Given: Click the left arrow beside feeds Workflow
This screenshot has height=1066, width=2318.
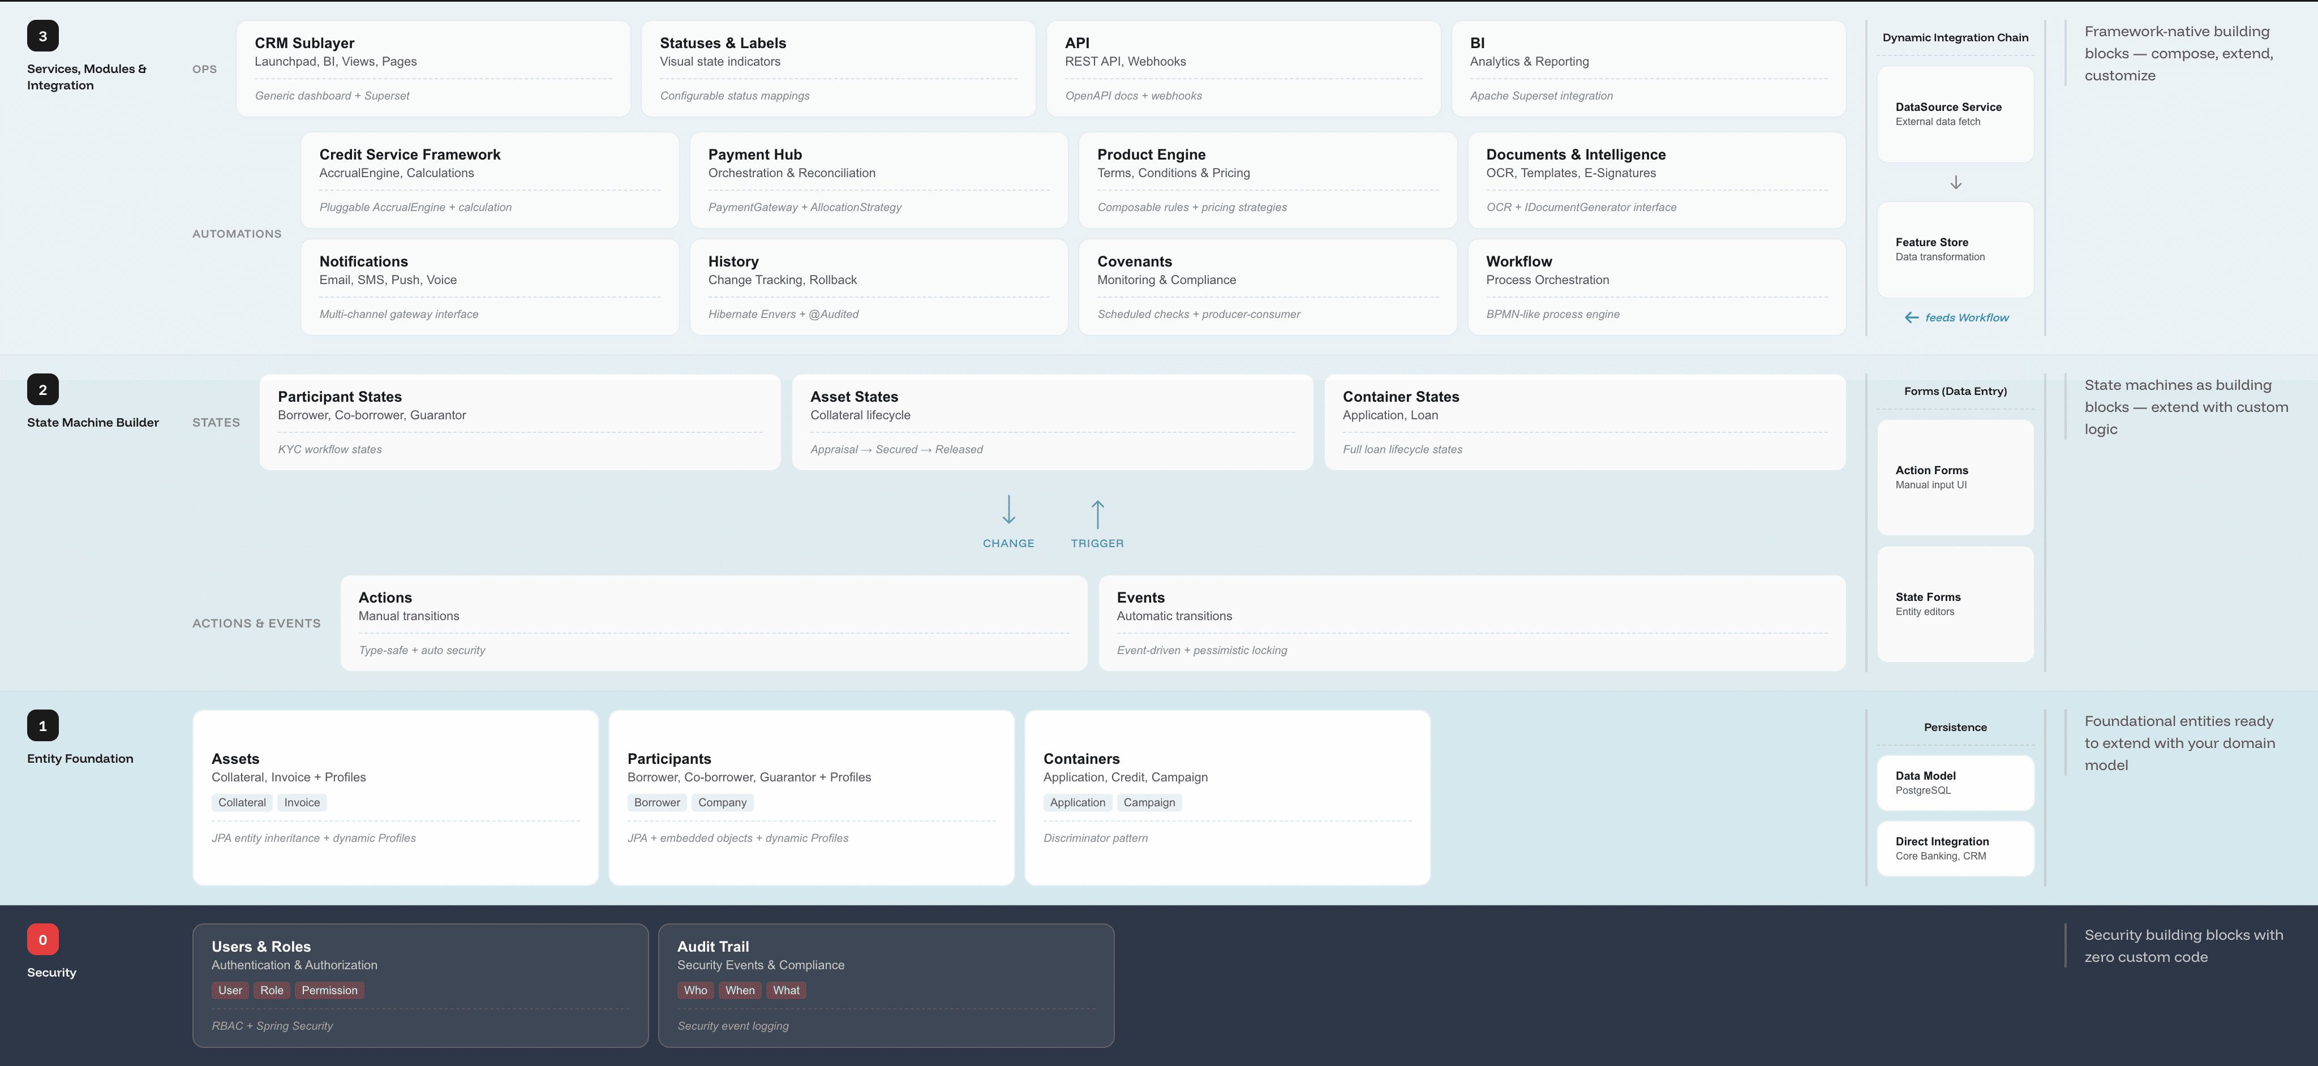Looking at the screenshot, I should point(1912,317).
